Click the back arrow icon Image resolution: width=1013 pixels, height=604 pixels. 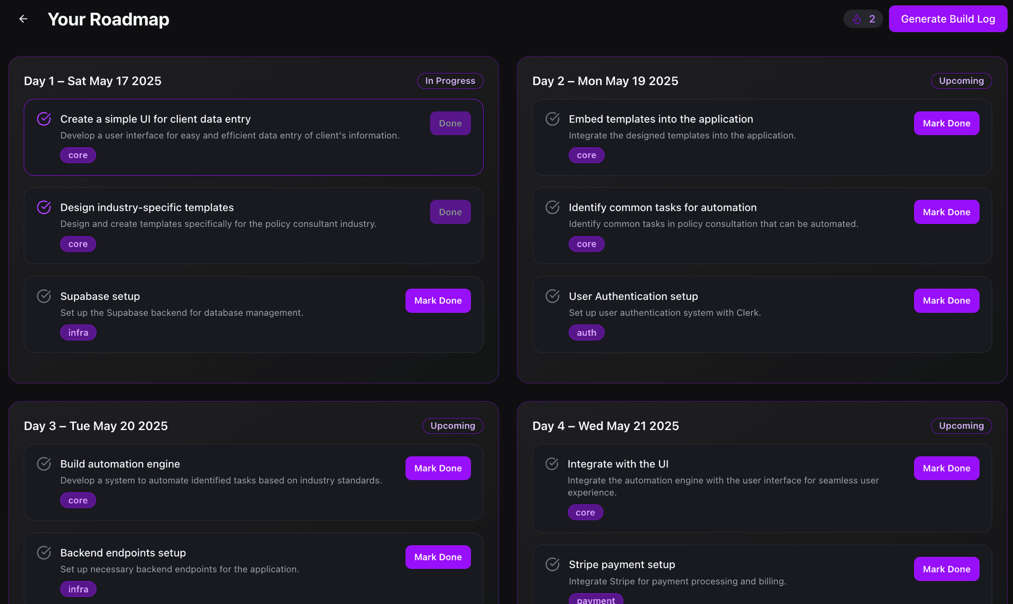(23, 19)
